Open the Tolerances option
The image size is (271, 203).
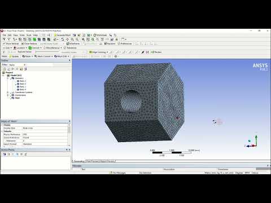(x=70, y=48)
